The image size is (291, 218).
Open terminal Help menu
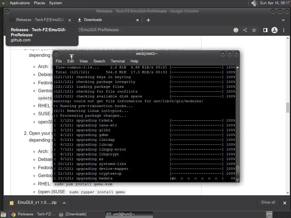[134, 61]
